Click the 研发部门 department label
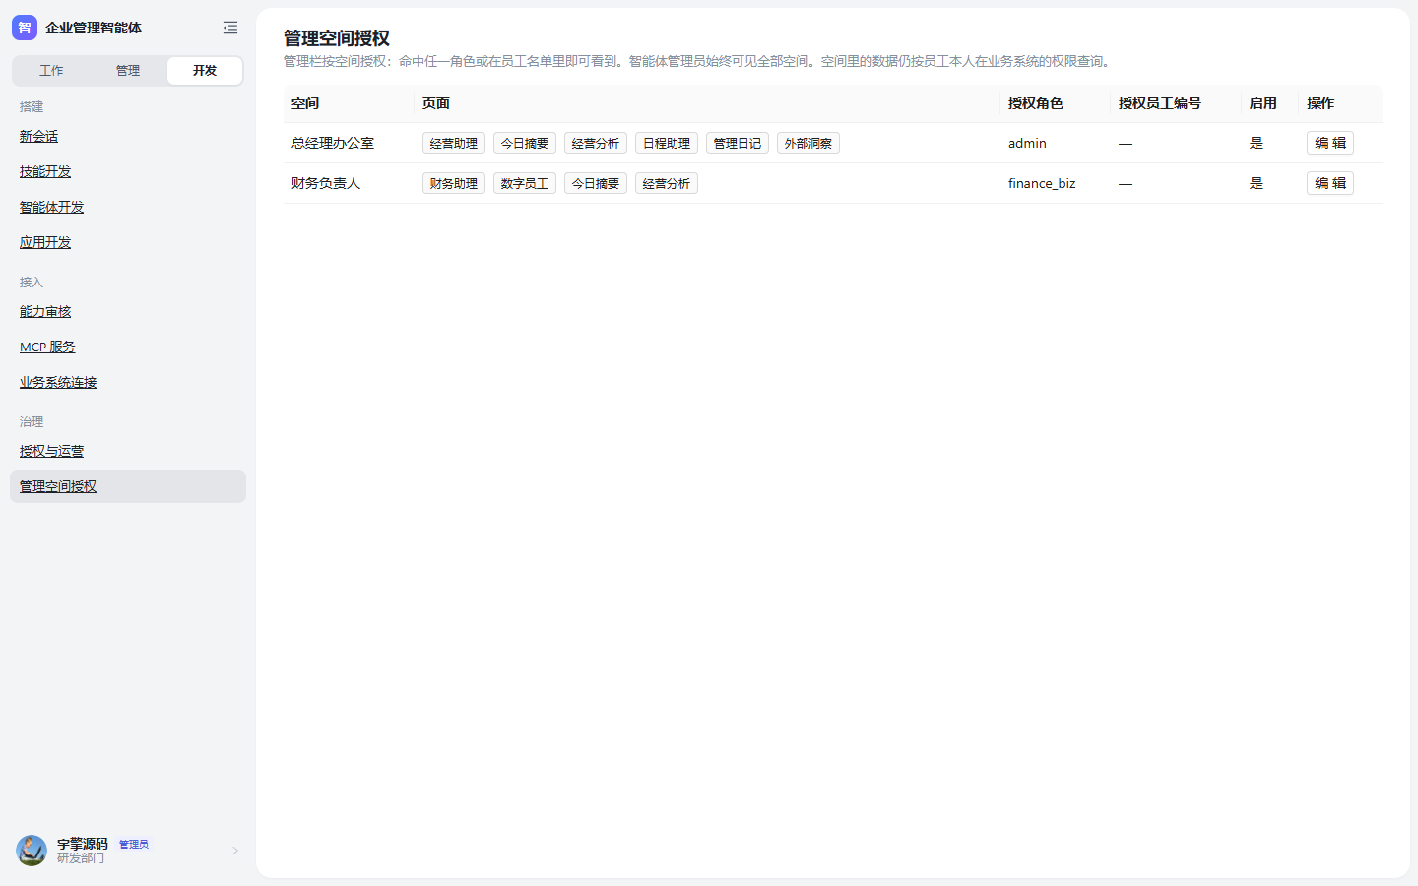The height and width of the screenshot is (886, 1418). click(x=81, y=858)
